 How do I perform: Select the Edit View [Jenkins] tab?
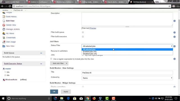tap(141, 2)
